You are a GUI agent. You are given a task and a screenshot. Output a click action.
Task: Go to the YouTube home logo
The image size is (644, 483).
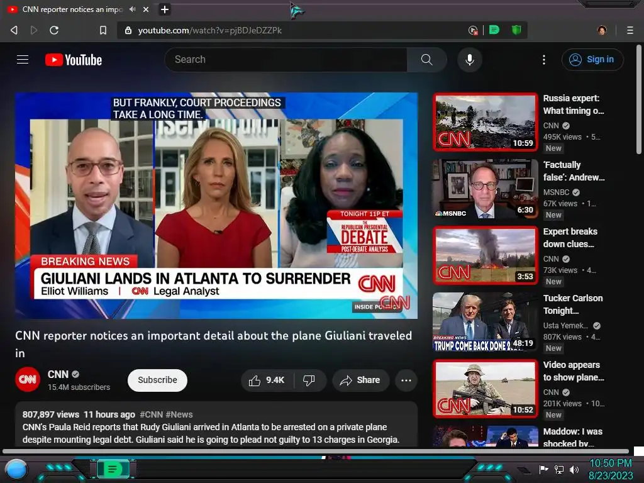click(x=74, y=60)
